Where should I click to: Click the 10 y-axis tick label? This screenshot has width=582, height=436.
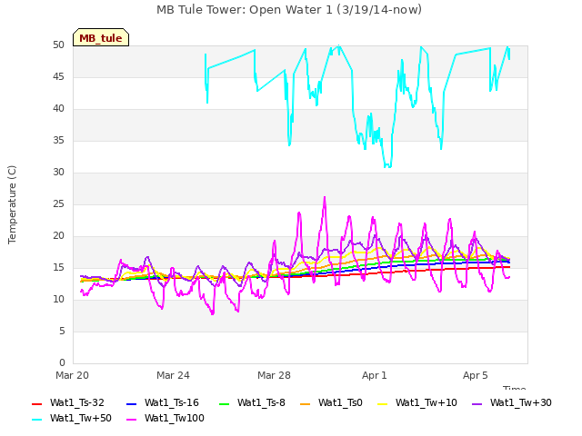[58, 300]
